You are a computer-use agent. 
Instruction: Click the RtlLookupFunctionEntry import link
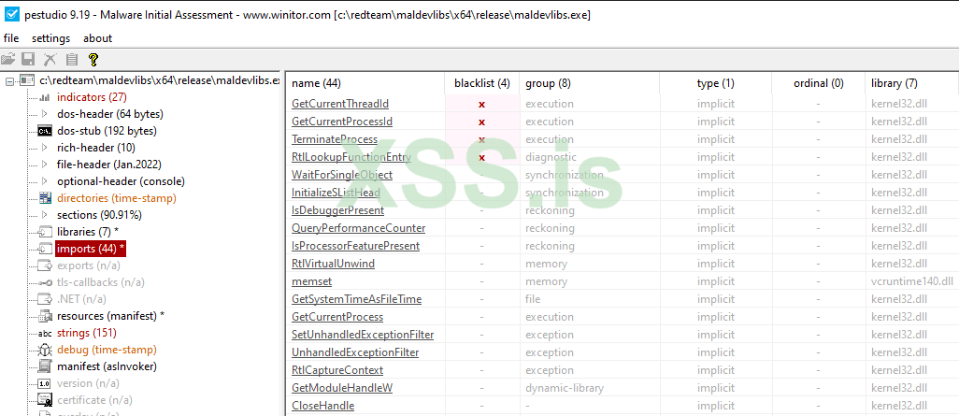[x=351, y=157]
